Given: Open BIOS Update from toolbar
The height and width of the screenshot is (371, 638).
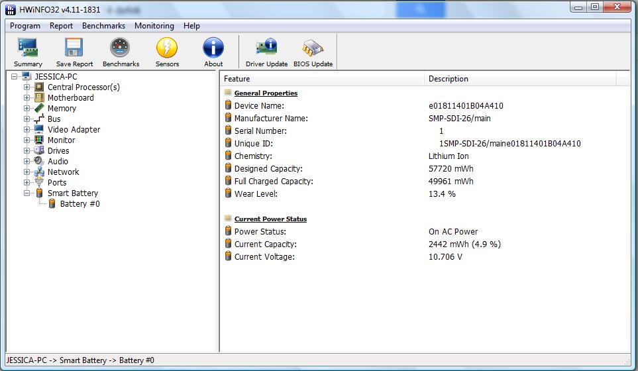Looking at the screenshot, I should 313,52.
